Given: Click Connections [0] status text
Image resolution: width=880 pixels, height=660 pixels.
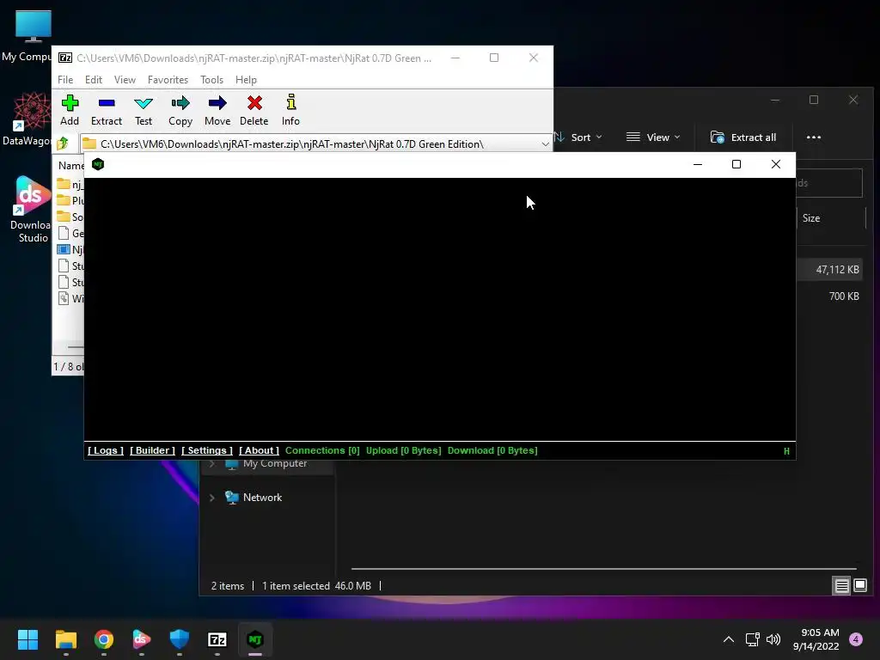Looking at the screenshot, I should [322, 450].
